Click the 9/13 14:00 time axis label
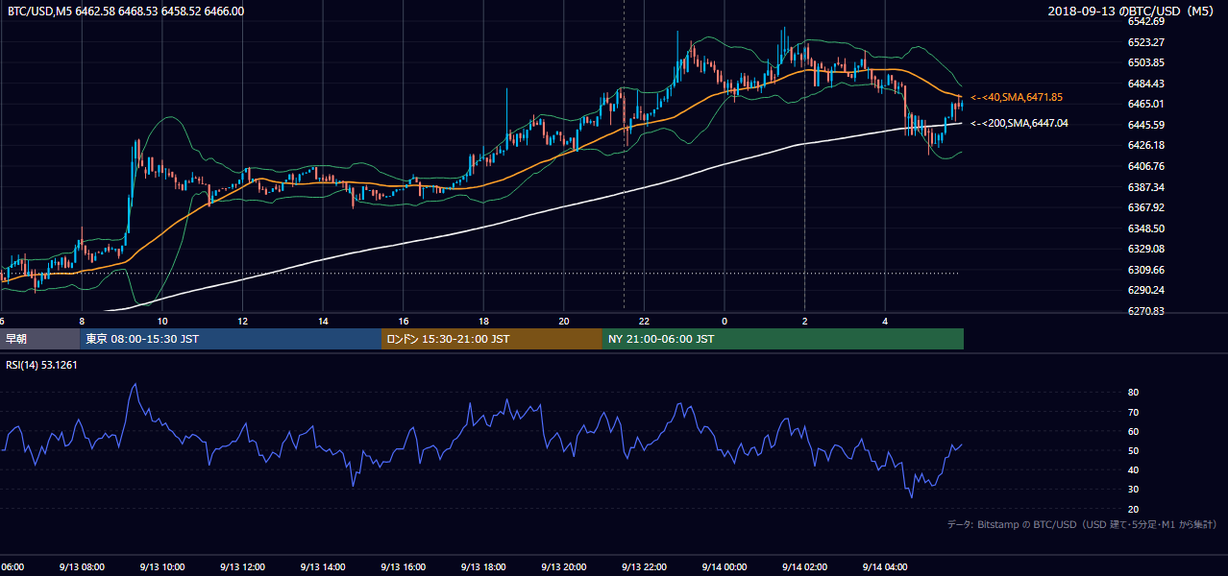The height and width of the screenshot is (576, 1228). click(323, 566)
